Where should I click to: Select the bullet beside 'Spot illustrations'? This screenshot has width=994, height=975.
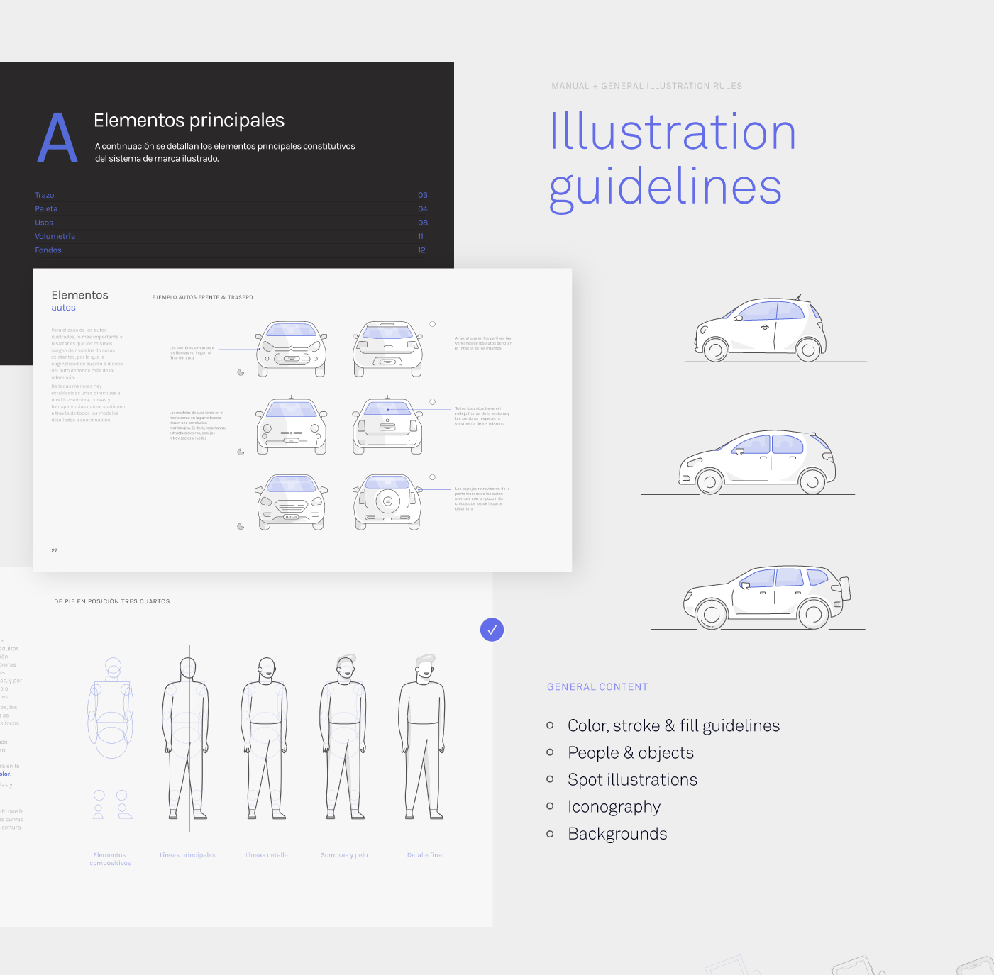pyautogui.click(x=550, y=779)
